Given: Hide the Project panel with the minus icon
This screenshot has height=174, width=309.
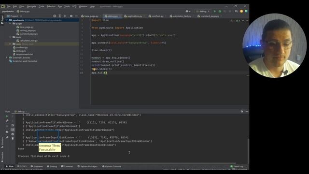Looking at the screenshot, I should pyautogui.click(x=76, y=16).
